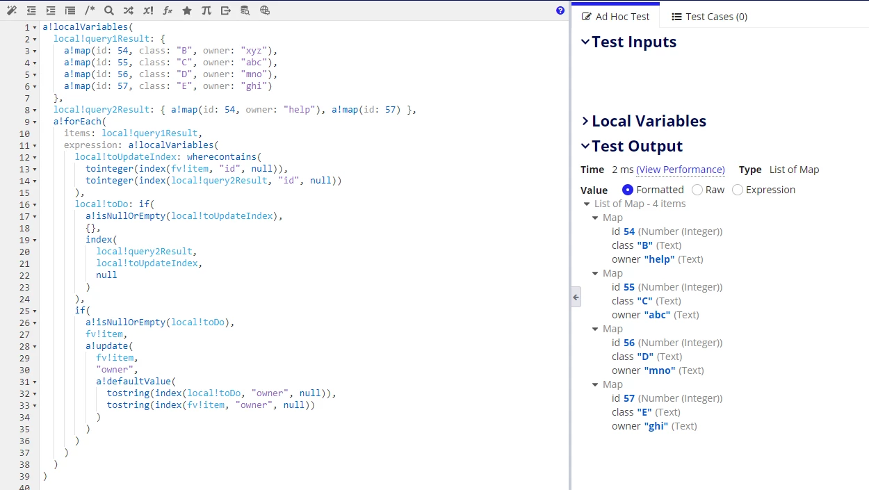
Task: Open the View Performance link
Action: pos(681,170)
